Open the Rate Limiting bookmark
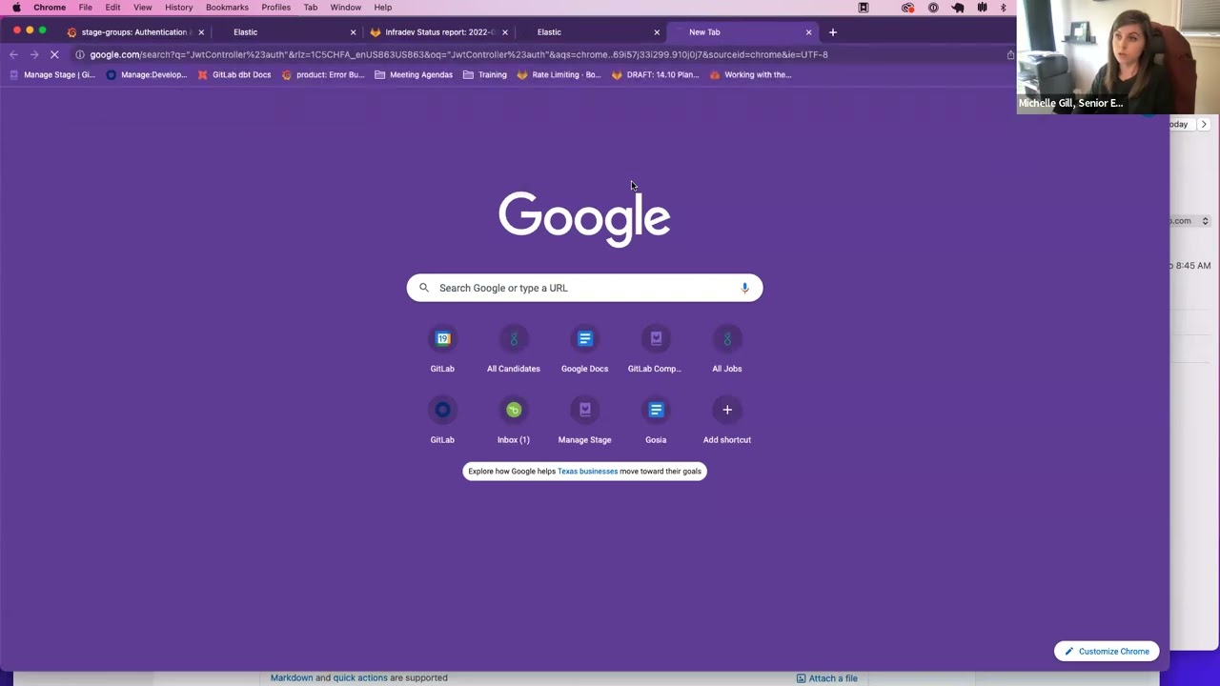The image size is (1220, 686). point(559,74)
